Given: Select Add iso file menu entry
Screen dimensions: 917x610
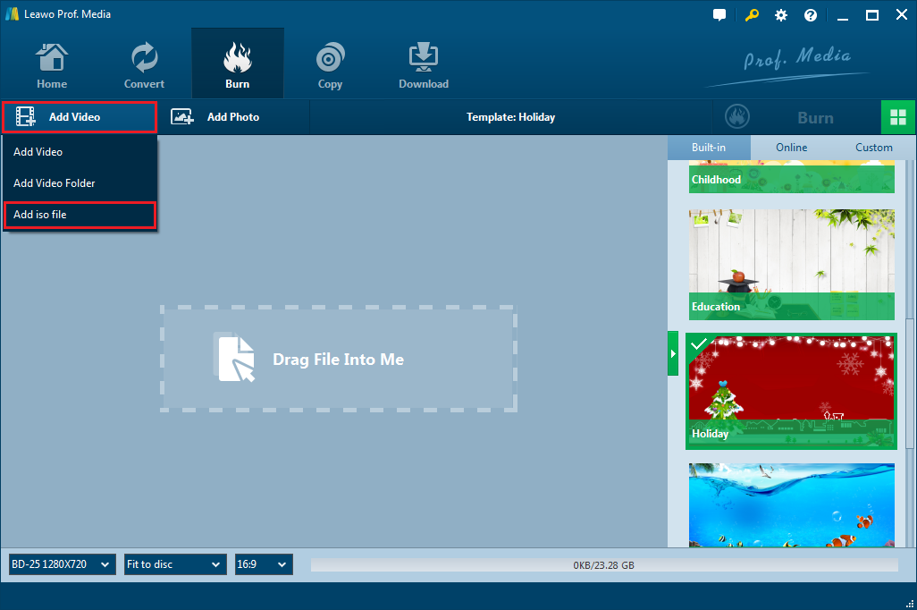Looking at the screenshot, I should 80,215.
